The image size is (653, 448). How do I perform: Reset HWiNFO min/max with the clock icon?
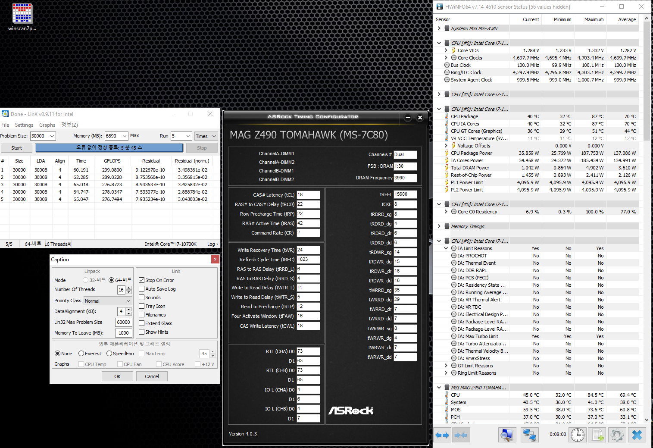(x=578, y=435)
